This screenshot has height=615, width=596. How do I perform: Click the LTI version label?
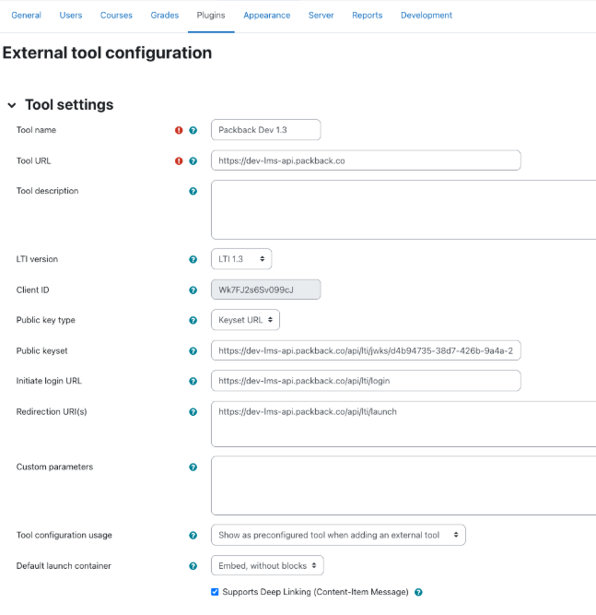[x=37, y=259]
